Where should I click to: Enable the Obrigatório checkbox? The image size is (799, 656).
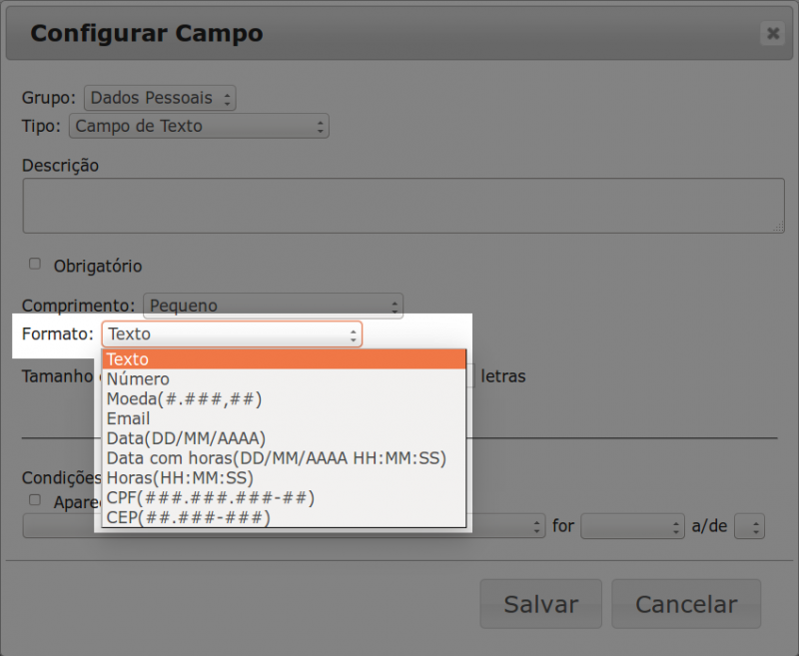pos(34,264)
